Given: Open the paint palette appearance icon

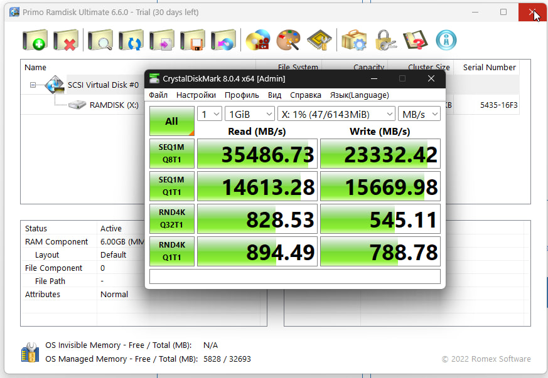Looking at the screenshot, I should 288,39.
